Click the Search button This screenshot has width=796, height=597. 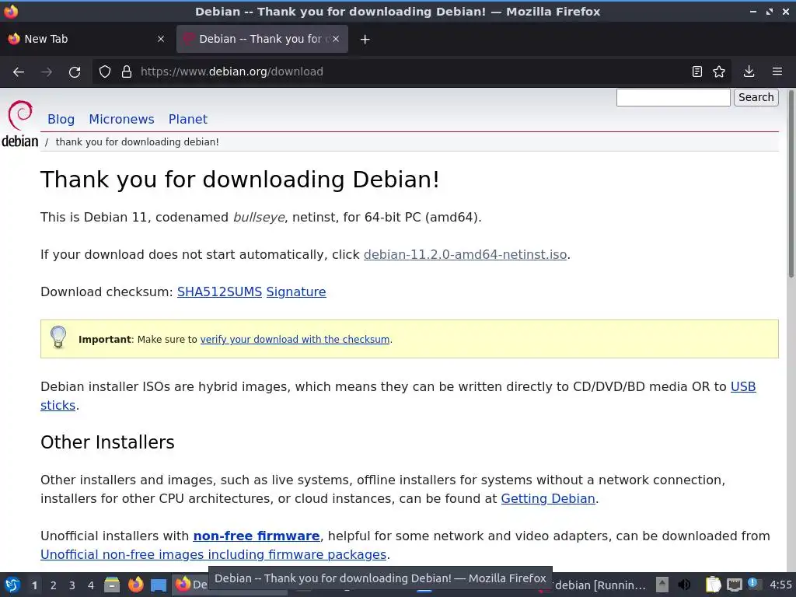756,97
